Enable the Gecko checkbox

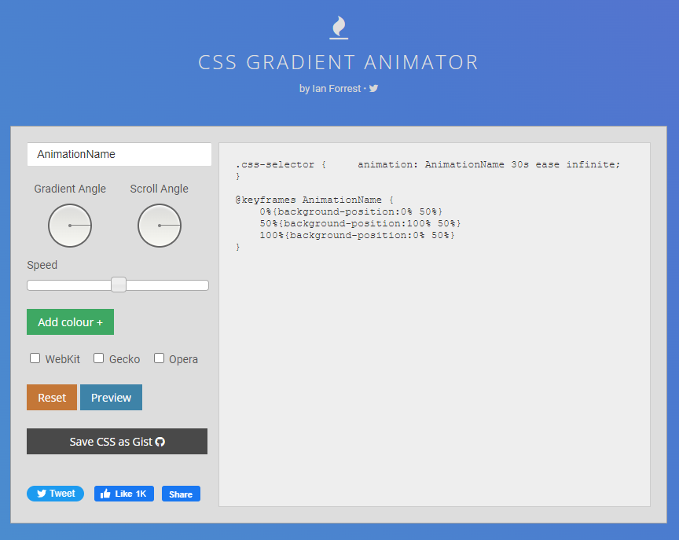click(99, 358)
